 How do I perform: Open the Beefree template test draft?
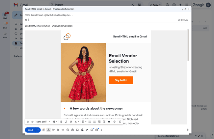click(x=169, y=136)
